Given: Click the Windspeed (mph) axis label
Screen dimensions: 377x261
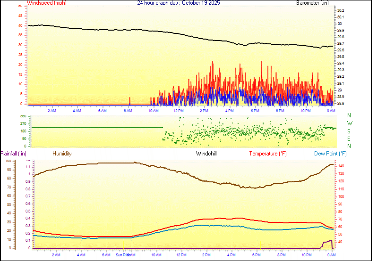Looking at the screenshot, I should pos(47,3).
